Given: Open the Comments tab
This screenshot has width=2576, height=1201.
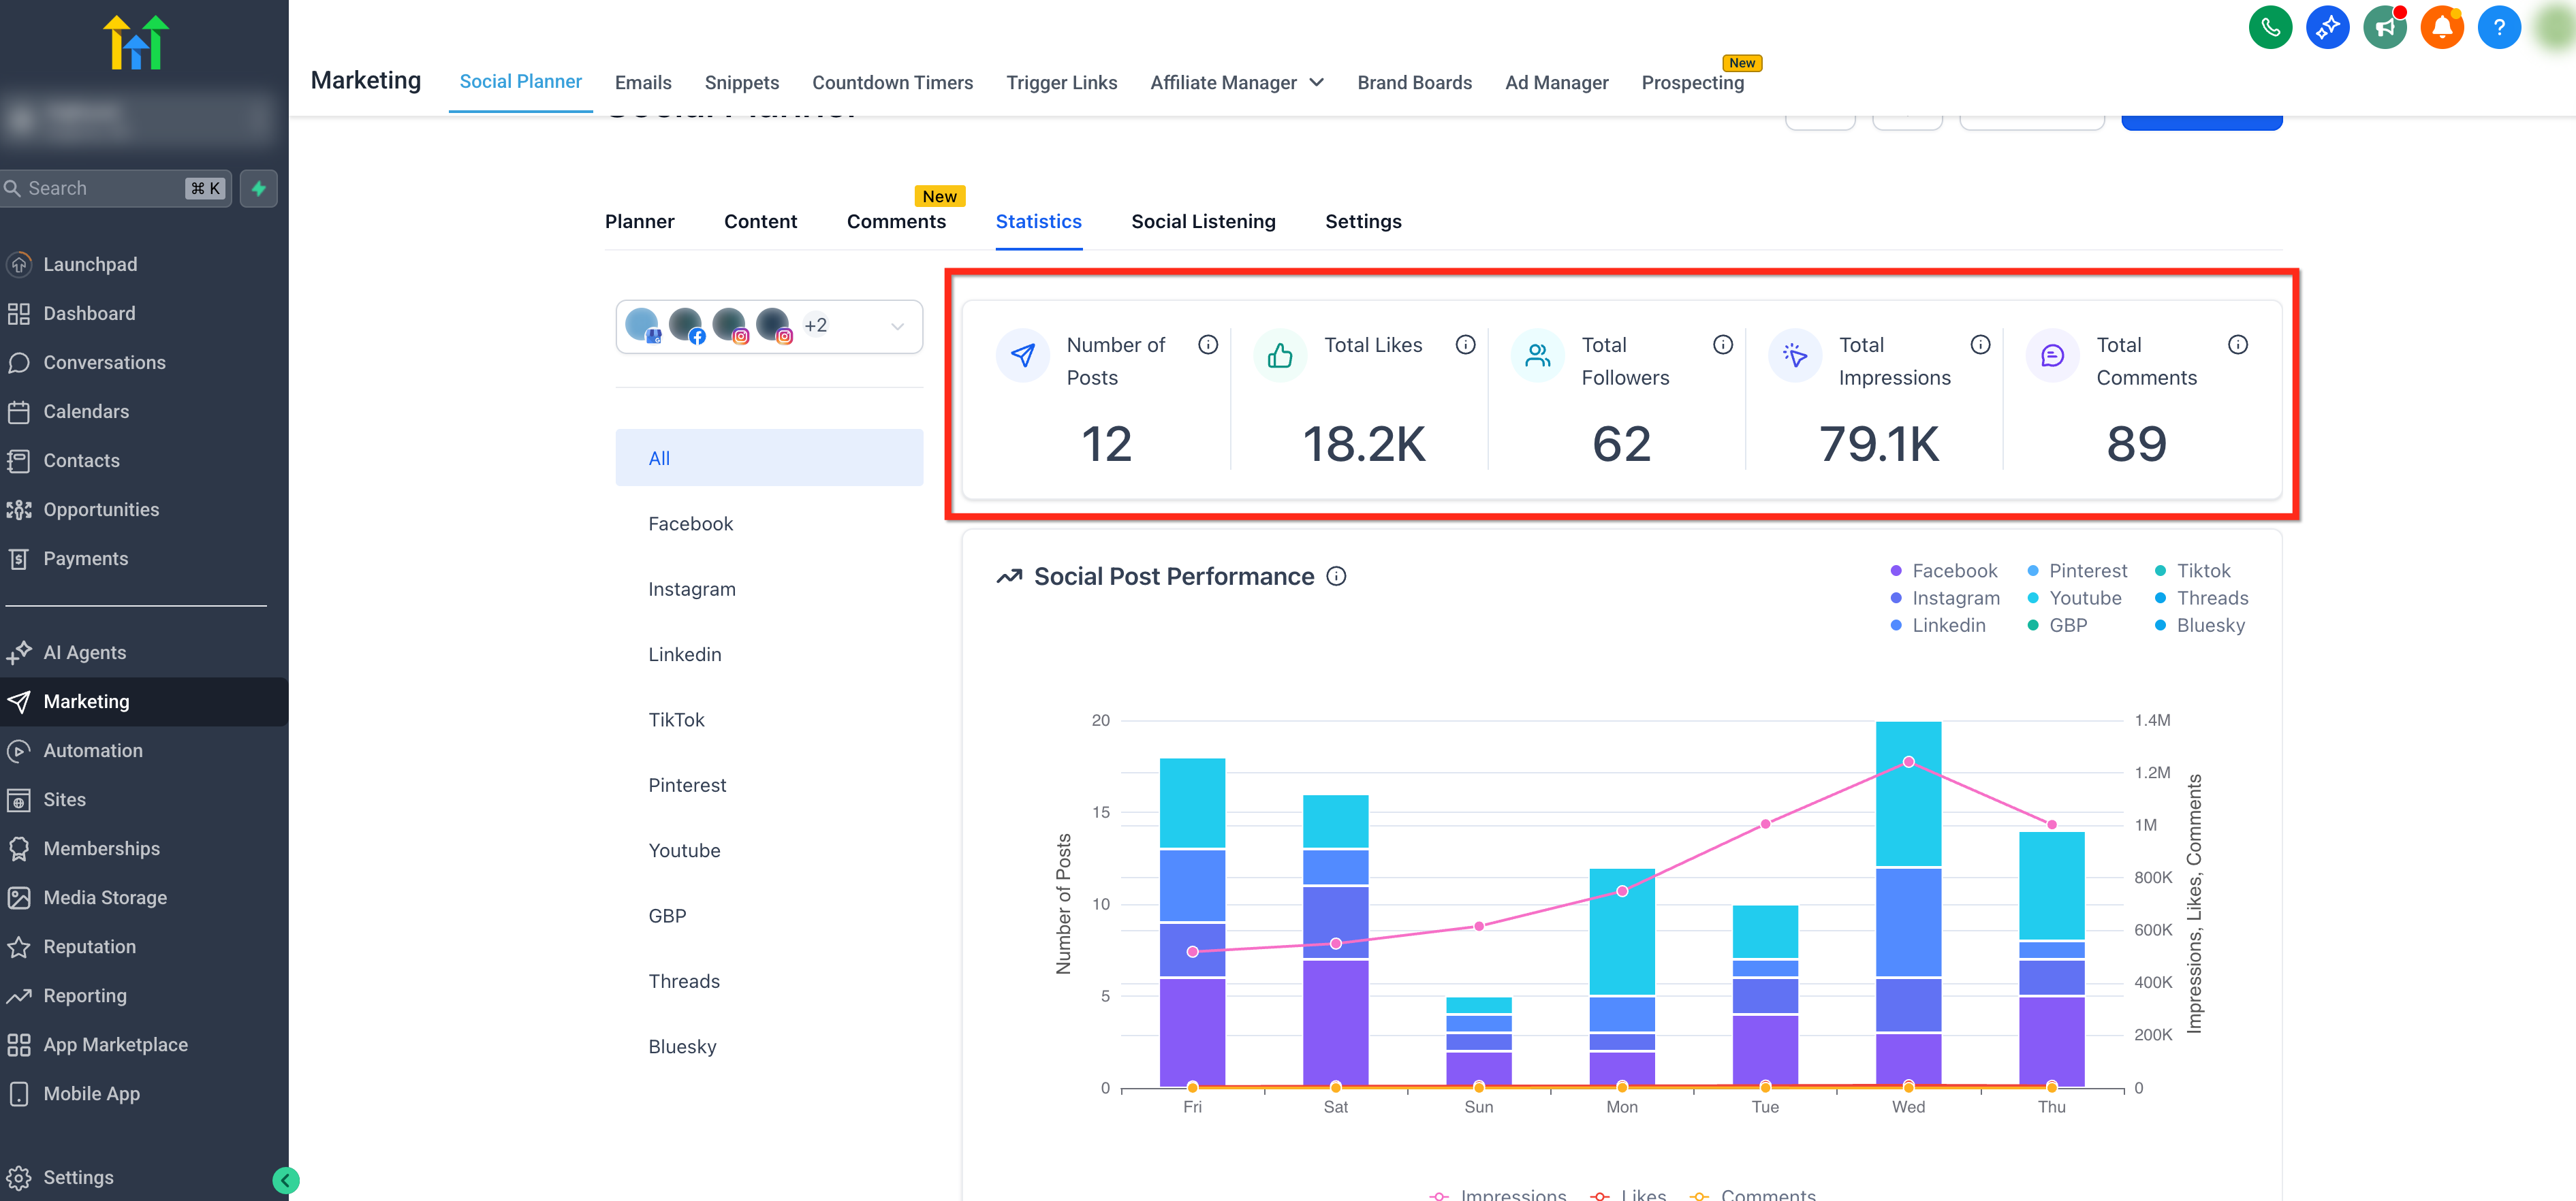Looking at the screenshot, I should [x=895, y=222].
